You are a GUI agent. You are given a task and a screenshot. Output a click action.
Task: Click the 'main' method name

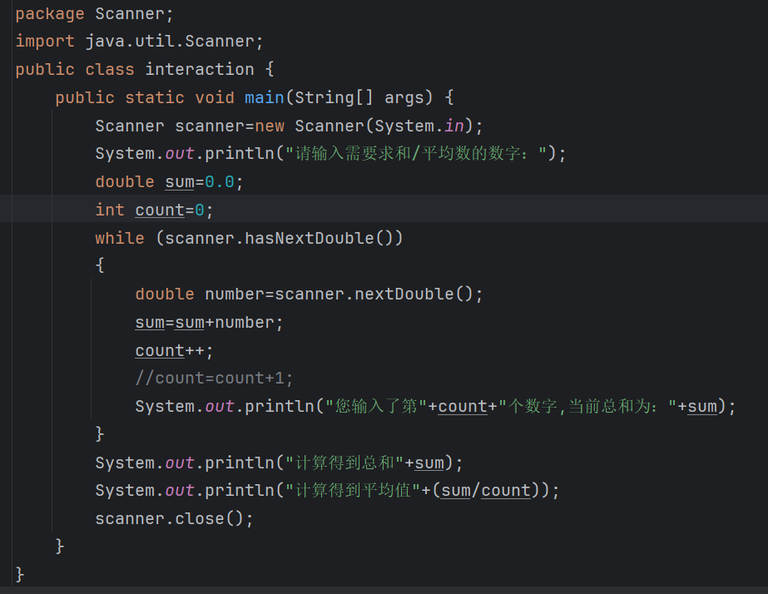coord(264,97)
